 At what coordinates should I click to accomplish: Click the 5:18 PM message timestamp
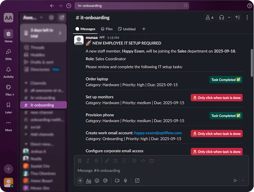click(x=113, y=38)
